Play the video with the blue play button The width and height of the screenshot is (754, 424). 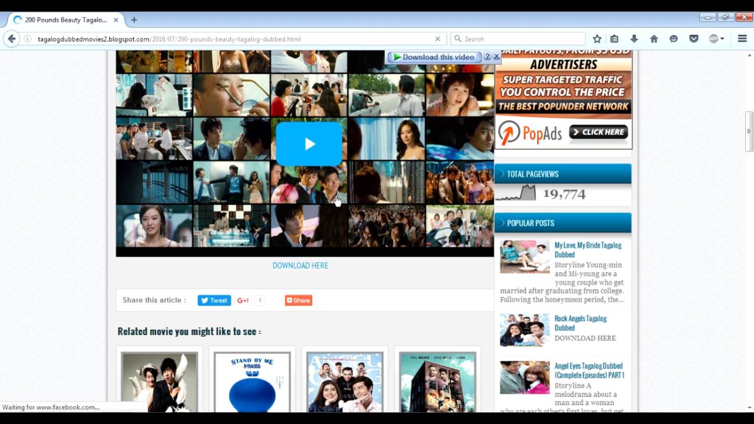click(309, 144)
